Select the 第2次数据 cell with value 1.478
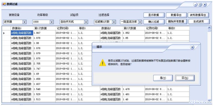 tap(133, 89)
